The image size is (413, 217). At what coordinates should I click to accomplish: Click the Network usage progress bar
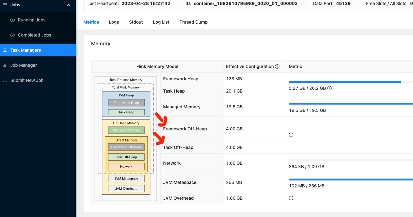(x=351, y=160)
